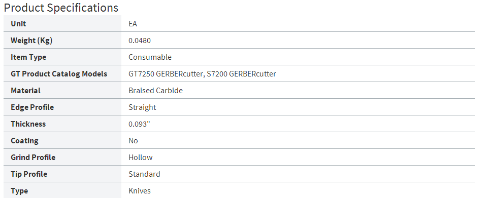Select GT Product Catalog Models label
Viewport: 491px width, 198px height.
tap(59, 74)
